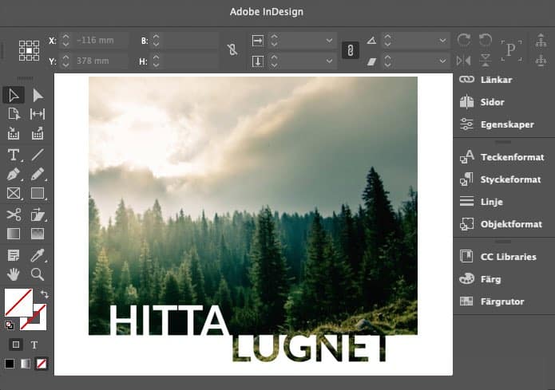Select the Direct Selection tool

38,95
